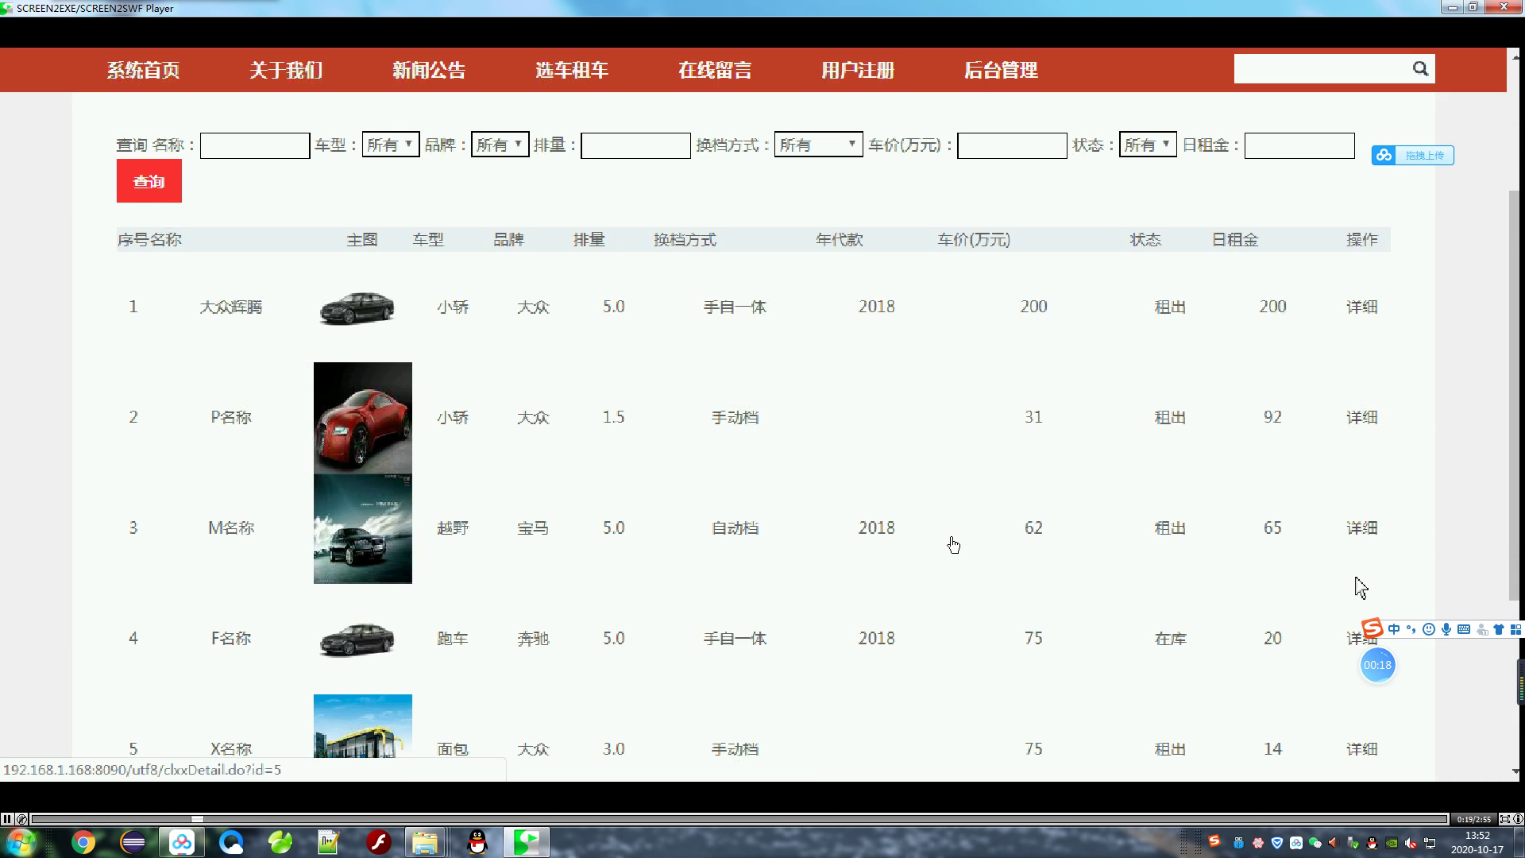Viewport: 1525px width, 858px height.
Task: Click the microphone voice input icon
Action: pos(1446,629)
